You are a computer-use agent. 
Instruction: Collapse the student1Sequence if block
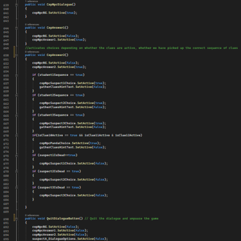(x=16, y=75)
